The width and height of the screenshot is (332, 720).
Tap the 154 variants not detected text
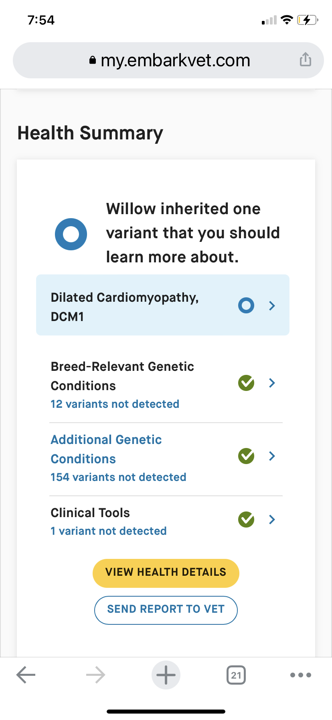click(118, 477)
